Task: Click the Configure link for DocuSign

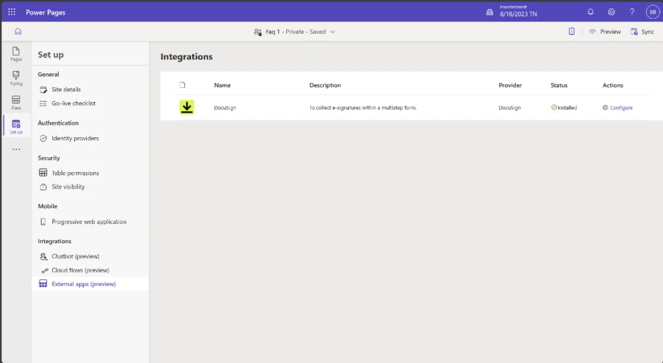Action: [621, 108]
